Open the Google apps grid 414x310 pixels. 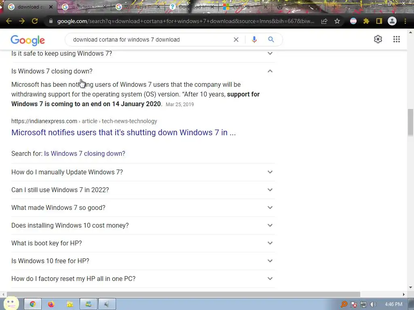[396, 39]
